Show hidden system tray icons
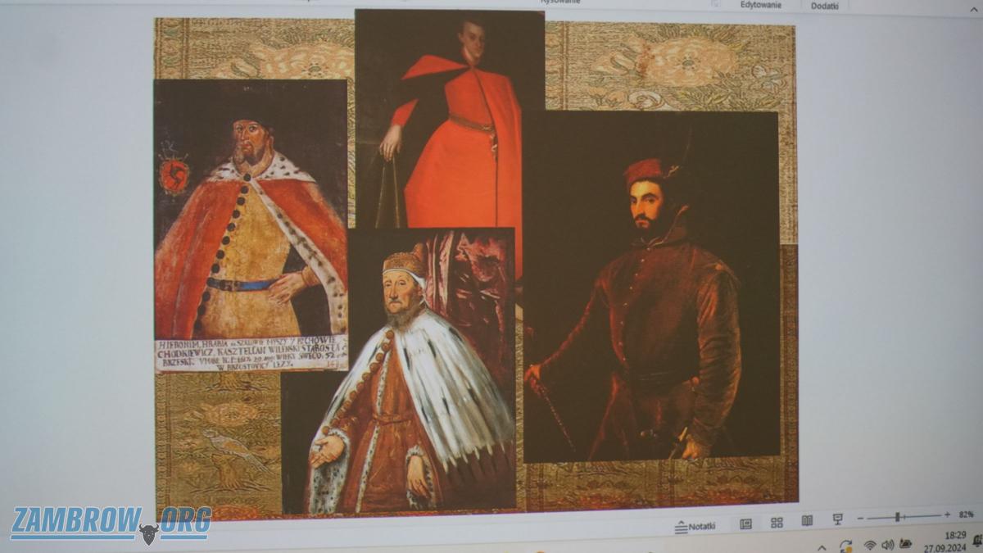This screenshot has width=983, height=553. pos(822,546)
